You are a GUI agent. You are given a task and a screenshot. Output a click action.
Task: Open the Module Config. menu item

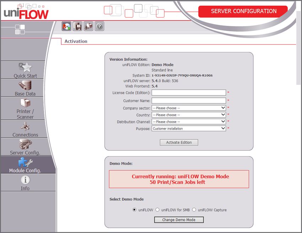click(25, 165)
